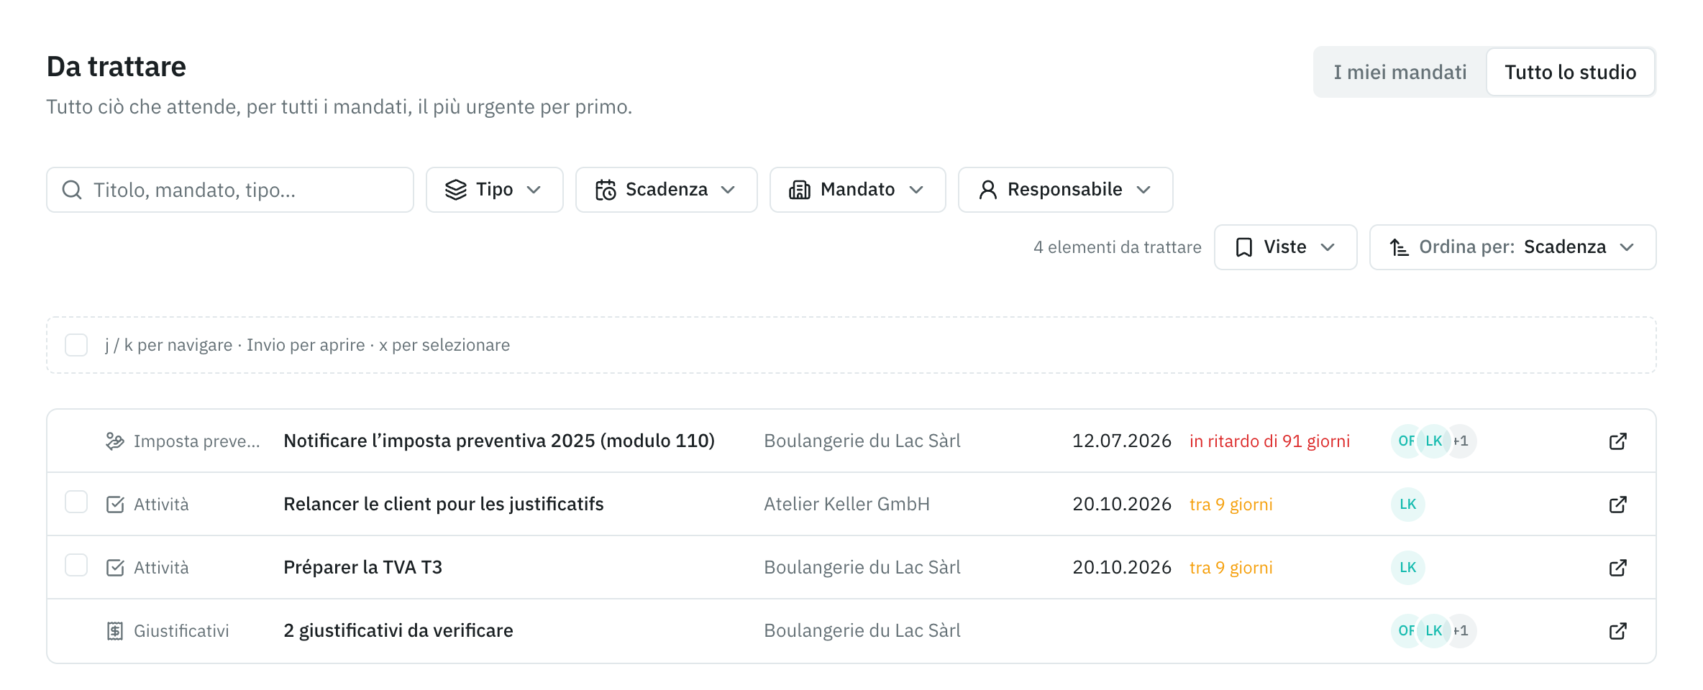
Task: Click 12.07.2026 due date
Action: [x=1122, y=441]
